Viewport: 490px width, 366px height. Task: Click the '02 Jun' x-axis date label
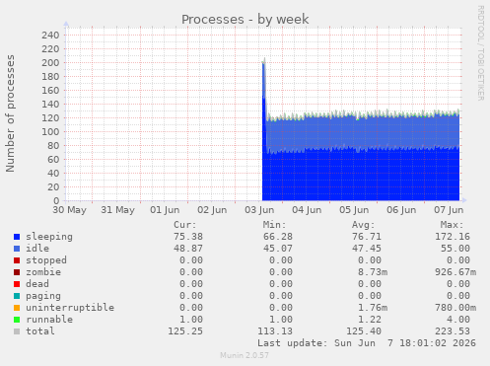212,210
